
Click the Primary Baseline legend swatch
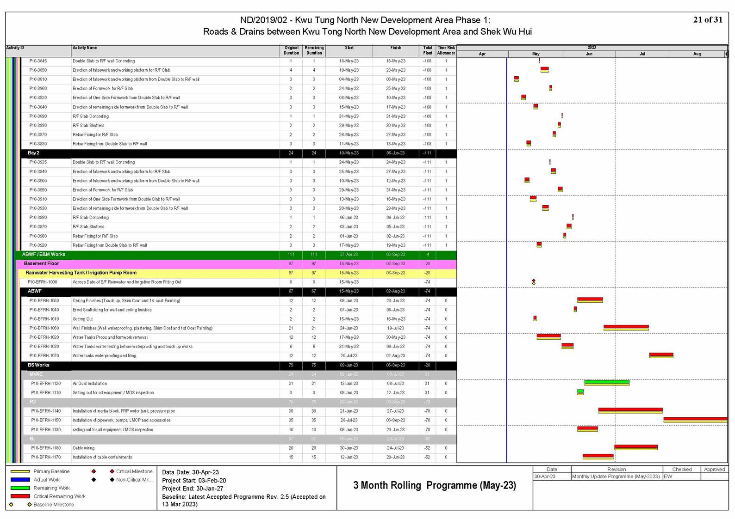20,471
